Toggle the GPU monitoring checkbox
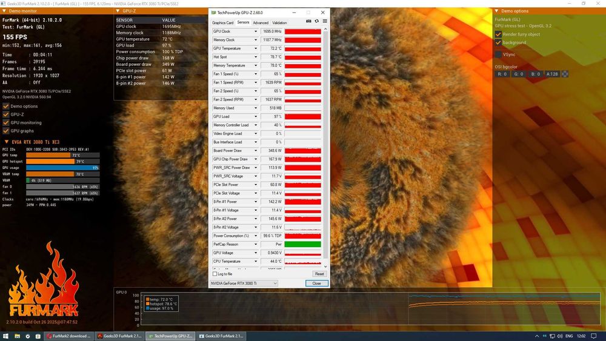The height and width of the screenshot is (341, 606). (6, 122)
